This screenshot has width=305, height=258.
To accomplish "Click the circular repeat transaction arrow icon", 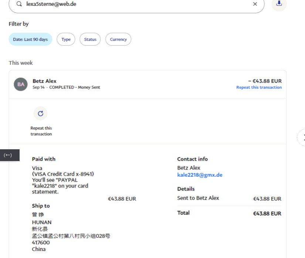I will [x=41, y=114].
